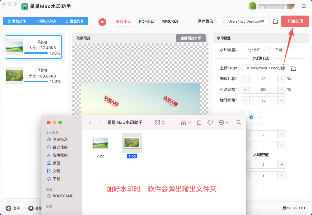The width and height of the screenshot is (312, 215).
Task: Select 3.jpg in the file list
Action: 34,75
